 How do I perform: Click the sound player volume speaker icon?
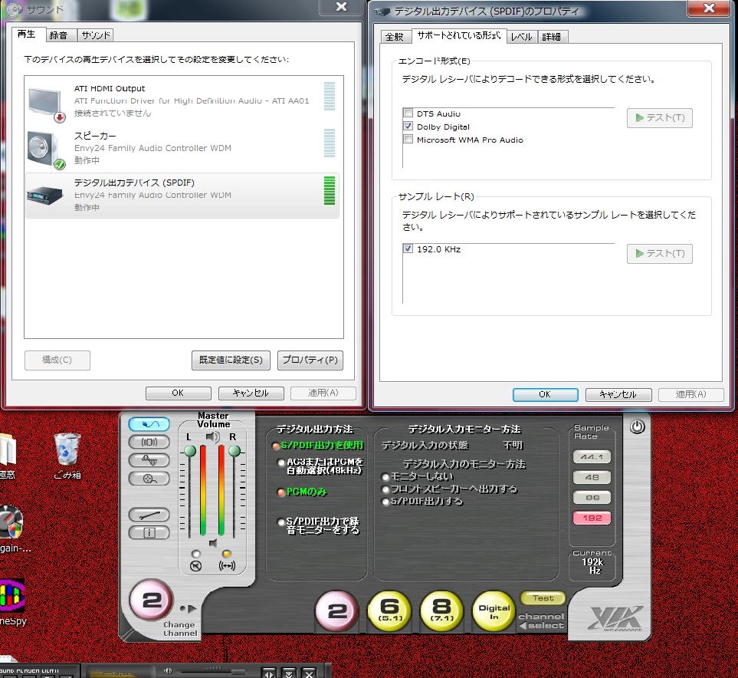(x=168, y=670)
